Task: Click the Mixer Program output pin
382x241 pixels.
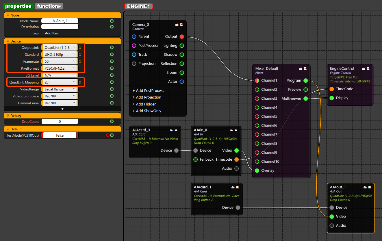Action: (306, 81)
